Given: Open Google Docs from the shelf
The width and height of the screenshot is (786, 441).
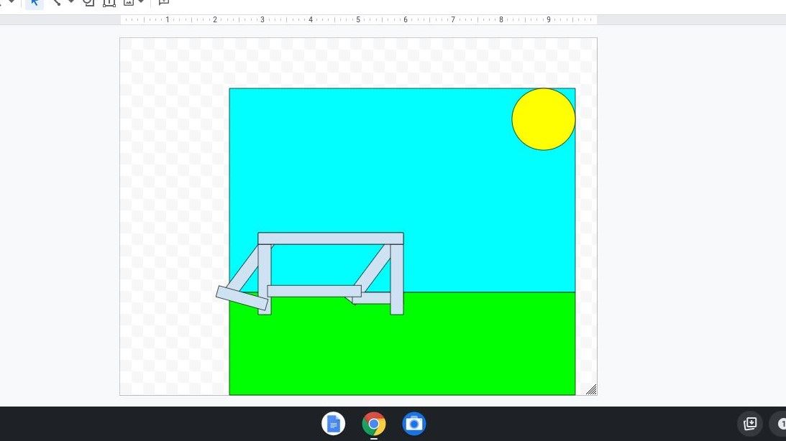Looking at the screenshot, I should [x=333, y=424].
